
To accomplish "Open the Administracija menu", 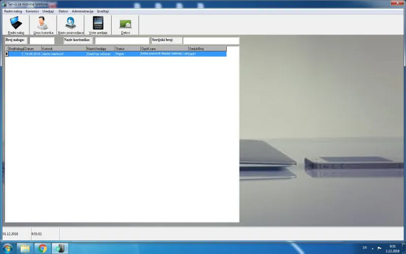I will 82,11.
